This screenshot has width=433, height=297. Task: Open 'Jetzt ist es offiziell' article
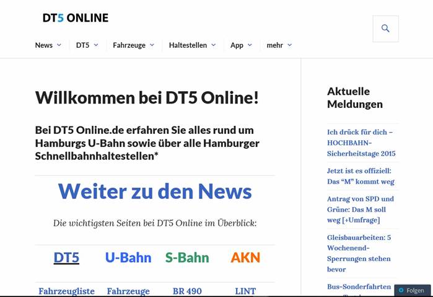361,176
